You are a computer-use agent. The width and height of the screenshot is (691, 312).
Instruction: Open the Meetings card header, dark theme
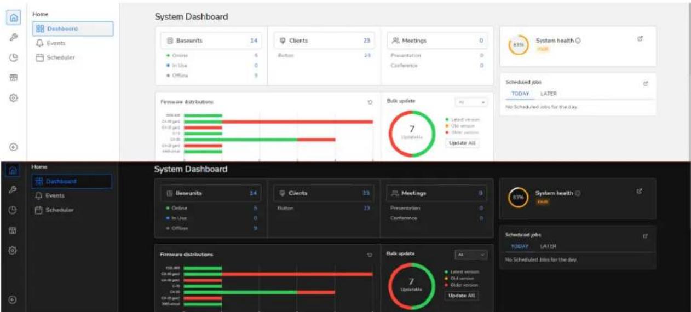point(437,193)
